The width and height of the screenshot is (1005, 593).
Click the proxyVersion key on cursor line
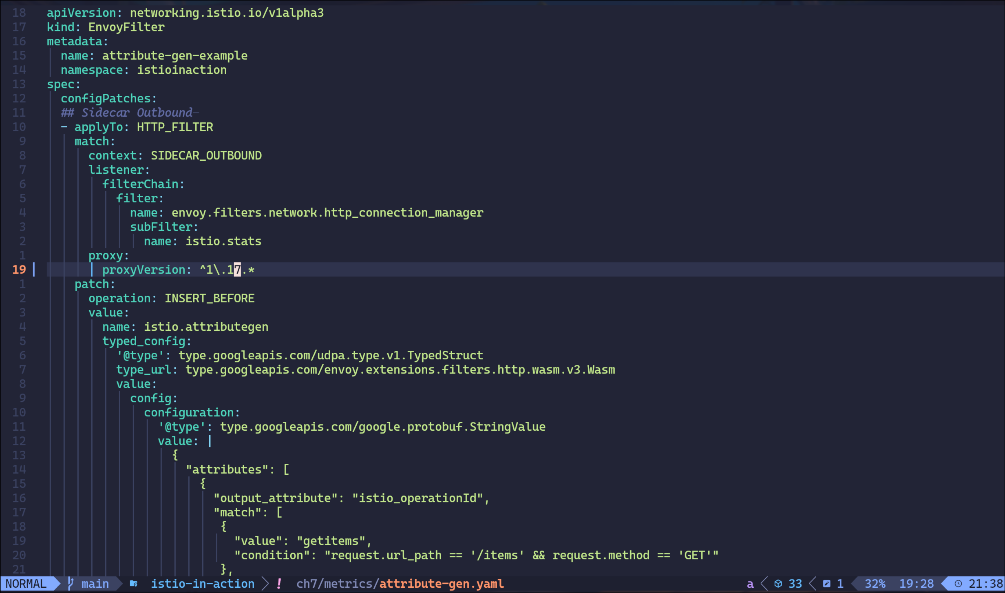(x=144, y=270)
